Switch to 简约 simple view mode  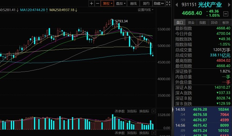(146, 3)
